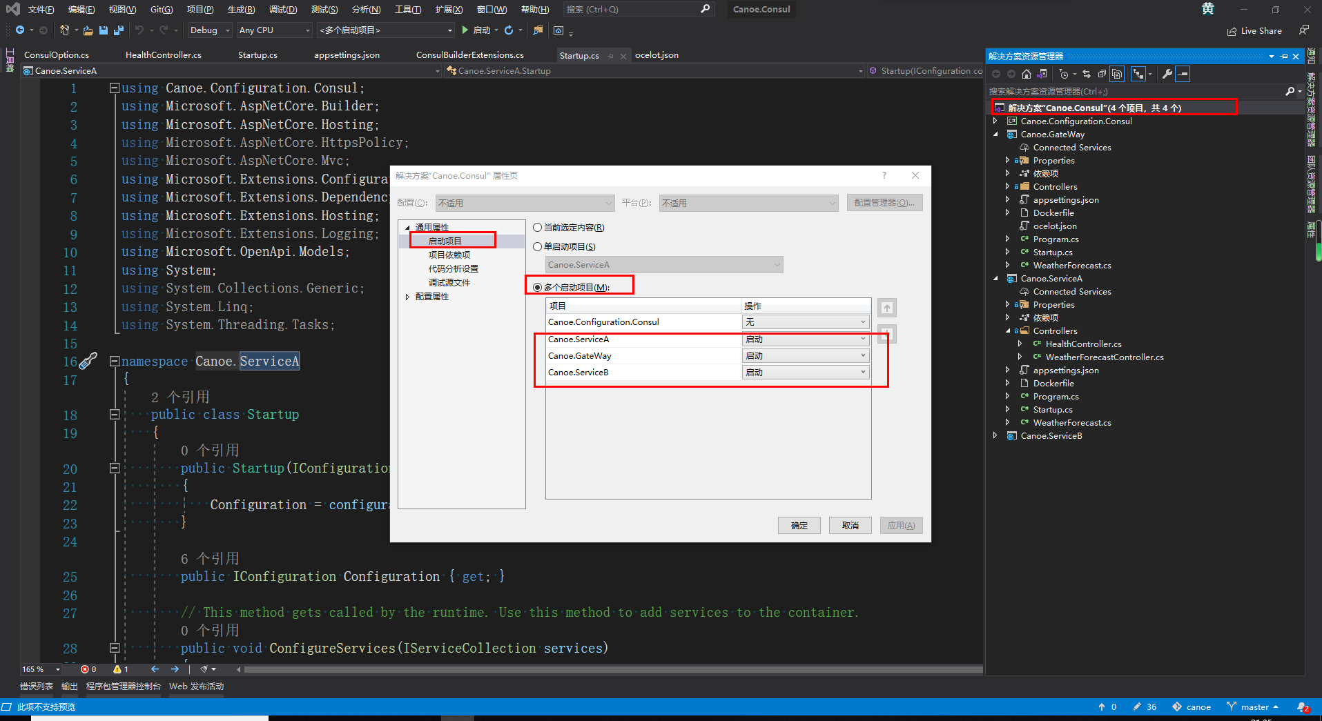This screenshot has width=1322, height=721.
Task: Click the Refresh icon next to 启动 button
Action: (509, 30)
